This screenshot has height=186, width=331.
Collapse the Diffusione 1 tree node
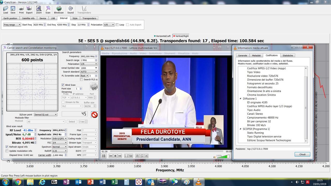click(x=240, y=99)
